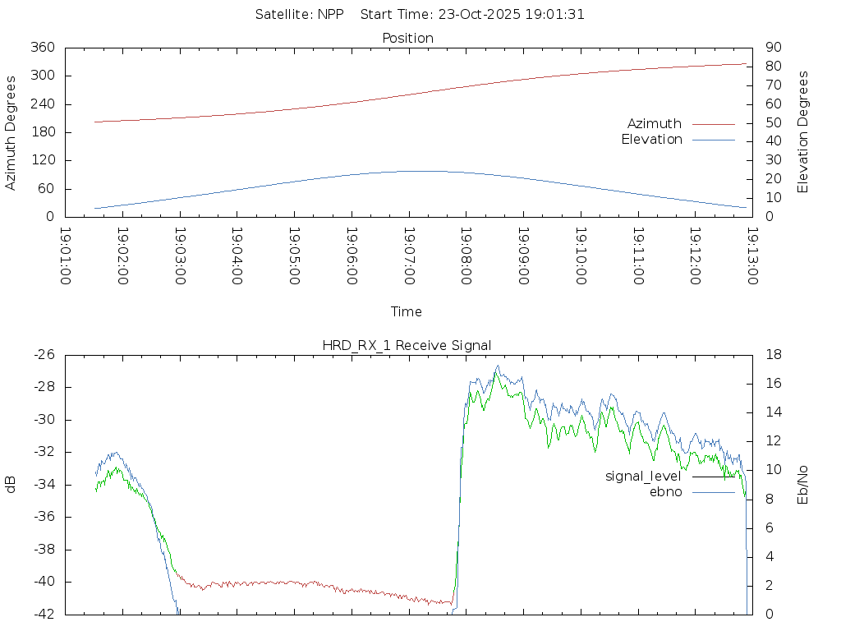Click the Azimuth Degrees axis label
Image resolution: width=841 pixels, height=631 pixels.
click(11, 132)
